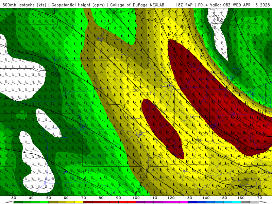Image resolution: width=272 pixels, height=204 pixels.
Task: Click the '70' label on the color scale
Action: click(84, 198)
